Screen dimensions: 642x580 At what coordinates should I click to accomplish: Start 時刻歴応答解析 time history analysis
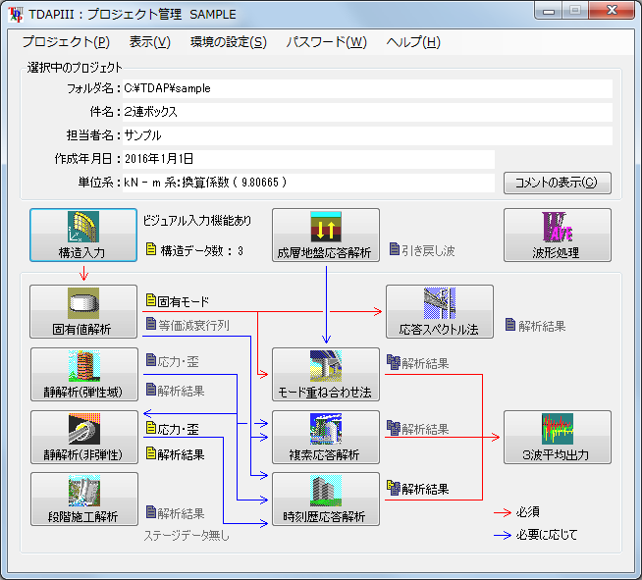click(325, 499)
